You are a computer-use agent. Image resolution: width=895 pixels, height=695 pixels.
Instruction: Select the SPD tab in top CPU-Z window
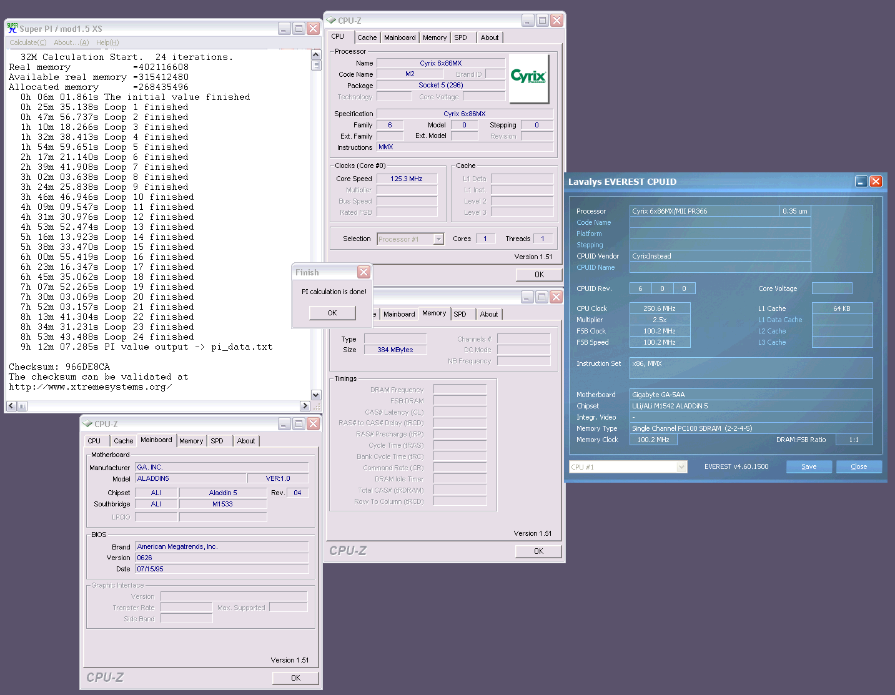[x=460, y=37]
